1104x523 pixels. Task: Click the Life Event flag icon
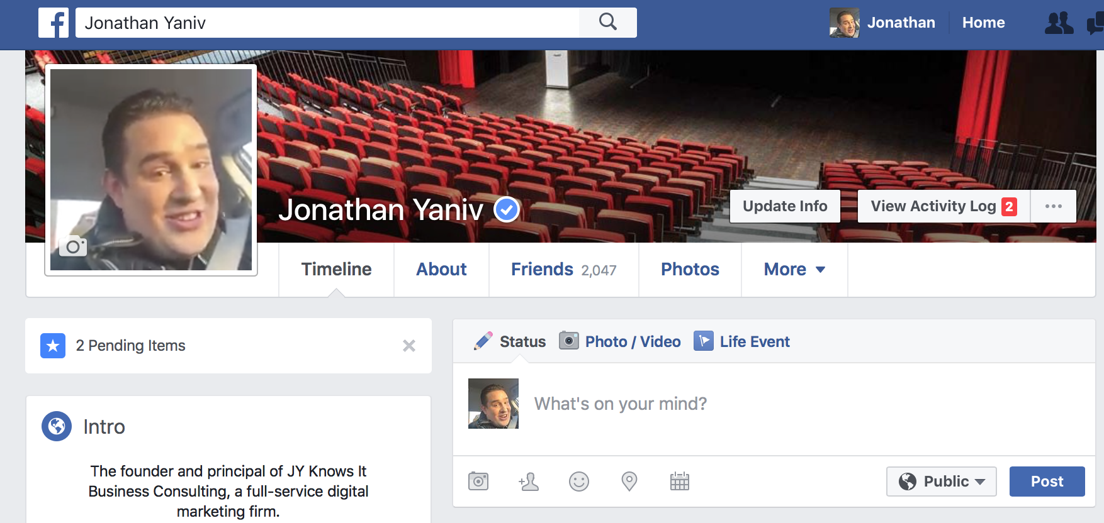pos(704,341)
